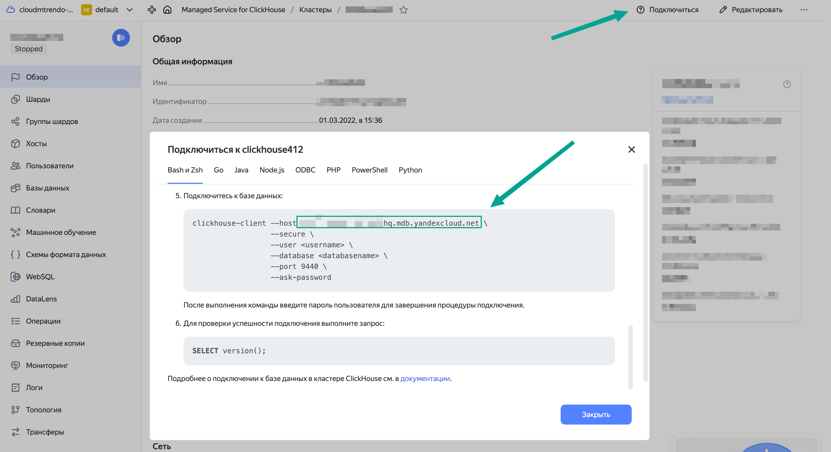Open the three-dots more actions menu
The height and width of the screenshot is (452, 831).
click(x=804, y=10)
